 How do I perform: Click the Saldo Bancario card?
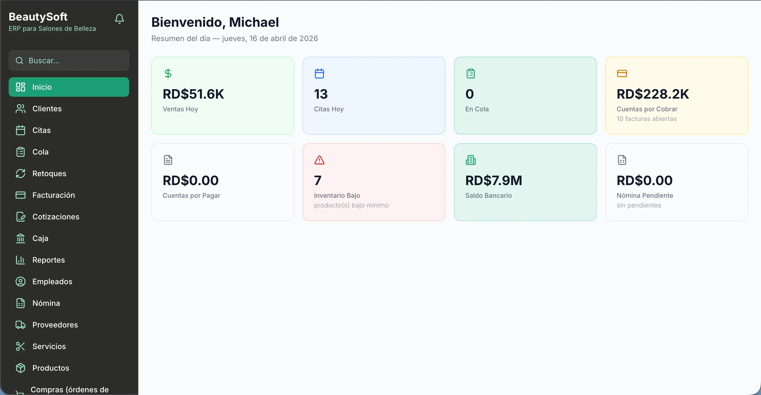point(525,182)
